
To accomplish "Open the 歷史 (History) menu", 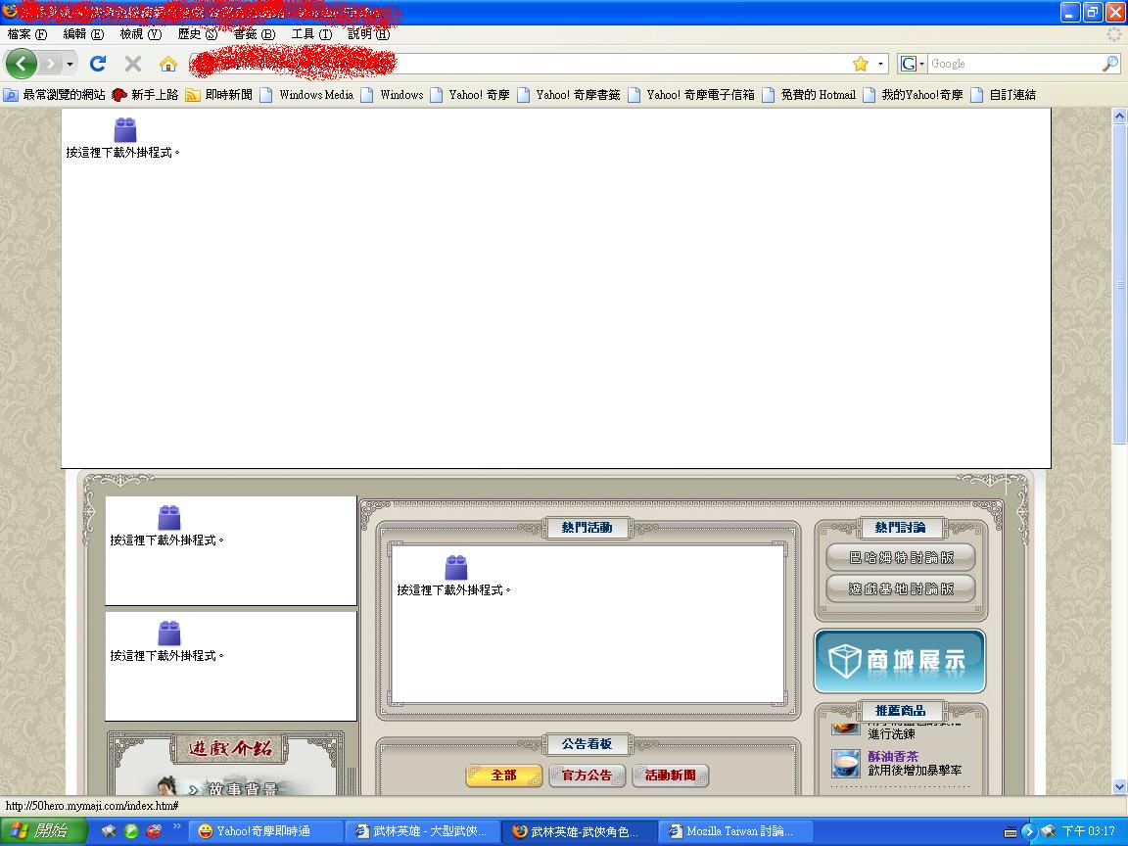I will pos(197,34).
